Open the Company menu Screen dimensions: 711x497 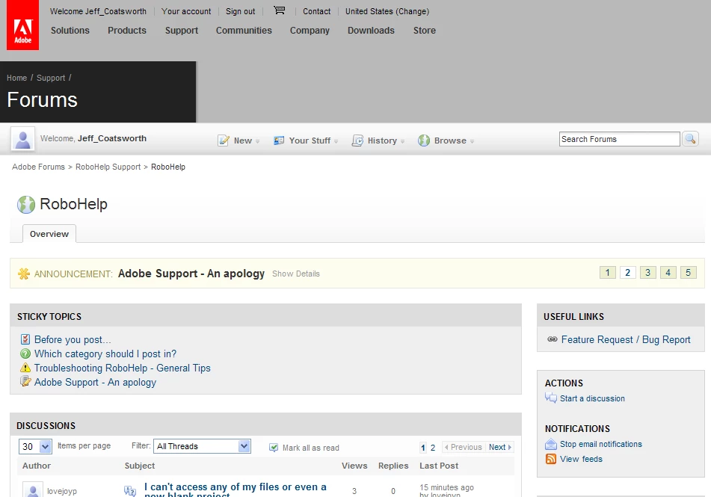(x=310, y=31)
